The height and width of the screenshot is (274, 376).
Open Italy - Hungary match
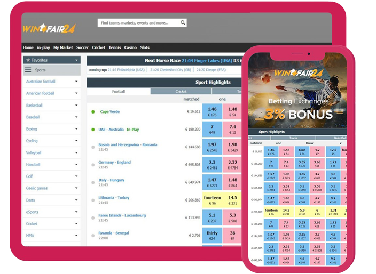(111, 180)
